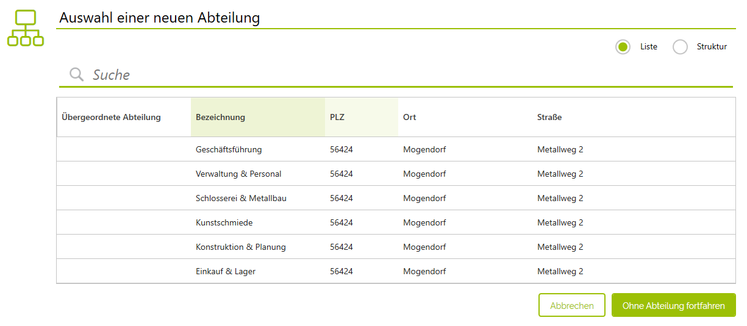Image resolution: width=747 pixels, height=326 pixels.
Task: Select the Liste radio button
Action: (x=623, y=47)
